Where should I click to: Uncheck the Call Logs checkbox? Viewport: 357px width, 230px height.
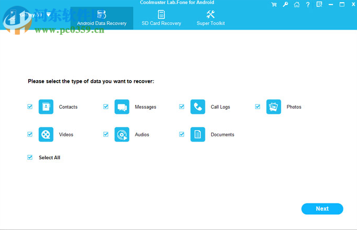point(182,107)
